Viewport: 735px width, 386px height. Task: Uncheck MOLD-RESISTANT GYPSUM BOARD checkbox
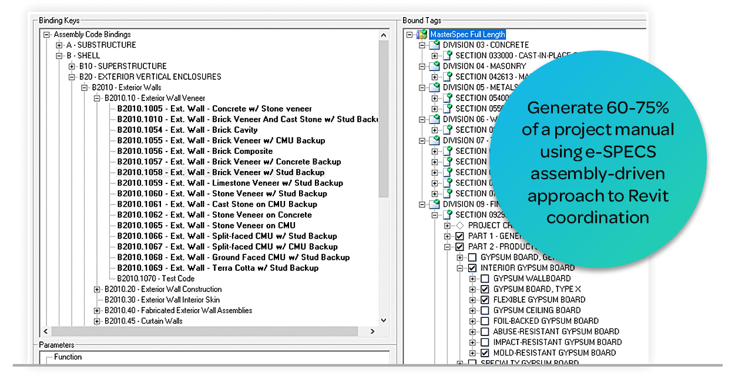(485, 353)
